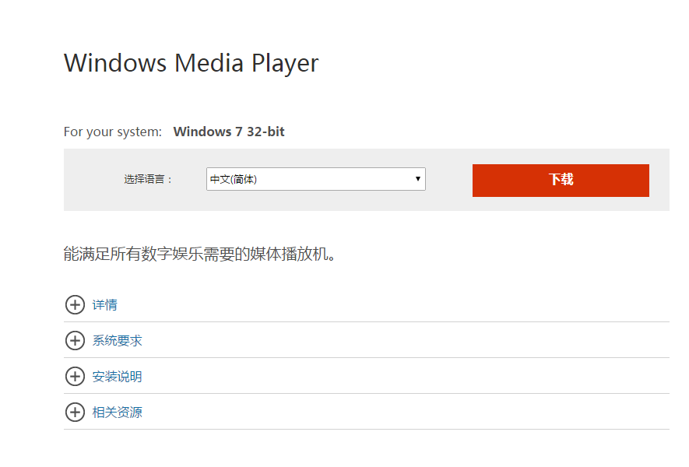Click the Windows Media Player page title
The width and height of the screenshot is (689, 467).
190,62
